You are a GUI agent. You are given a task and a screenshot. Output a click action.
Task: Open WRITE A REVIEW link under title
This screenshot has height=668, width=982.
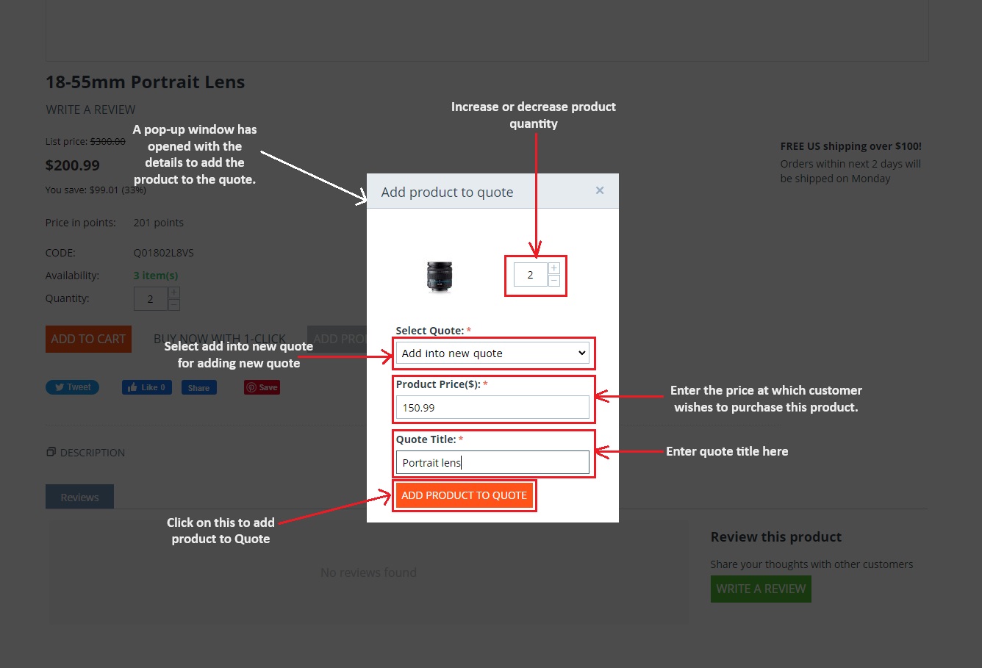coord(90,109)
